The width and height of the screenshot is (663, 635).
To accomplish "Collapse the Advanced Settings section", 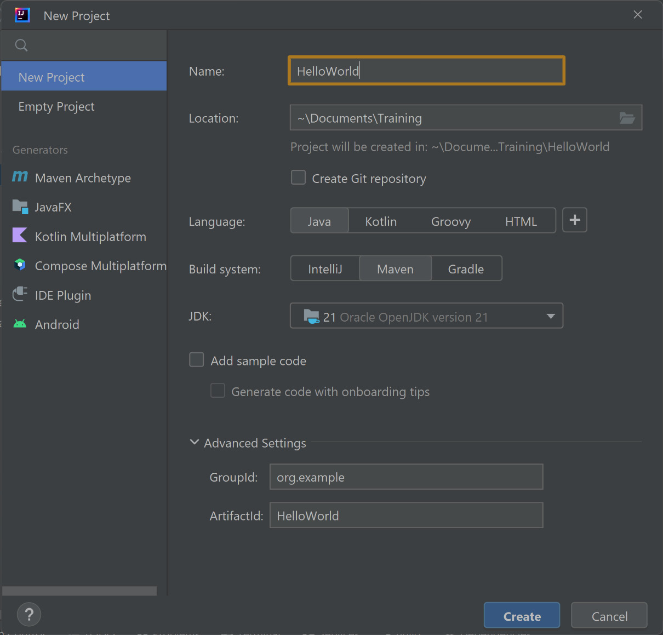I will (x=194, y=442).
